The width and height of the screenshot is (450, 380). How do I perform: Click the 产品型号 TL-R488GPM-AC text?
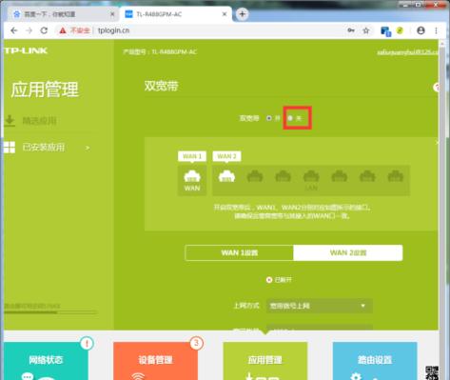(160, 51)
